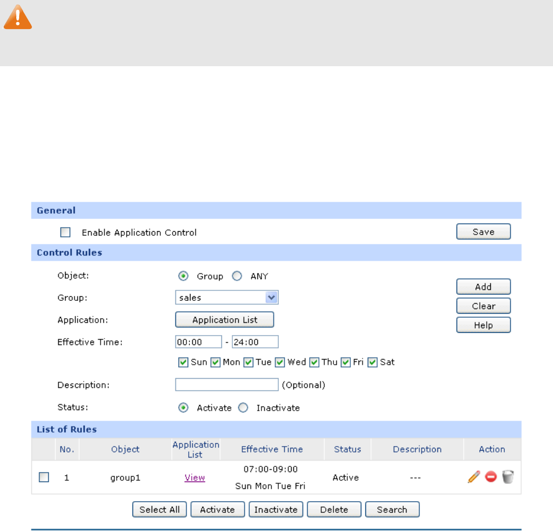
Task: Toggle the Wed day checkbox
Action: [280, 362]
